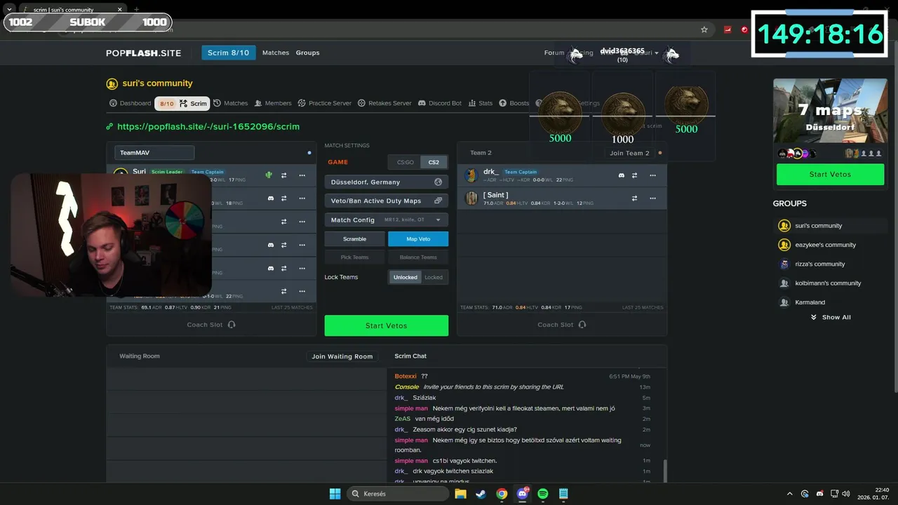Open the Veto/Ban Active Duty Maps selector

click(x=387, y=201)
